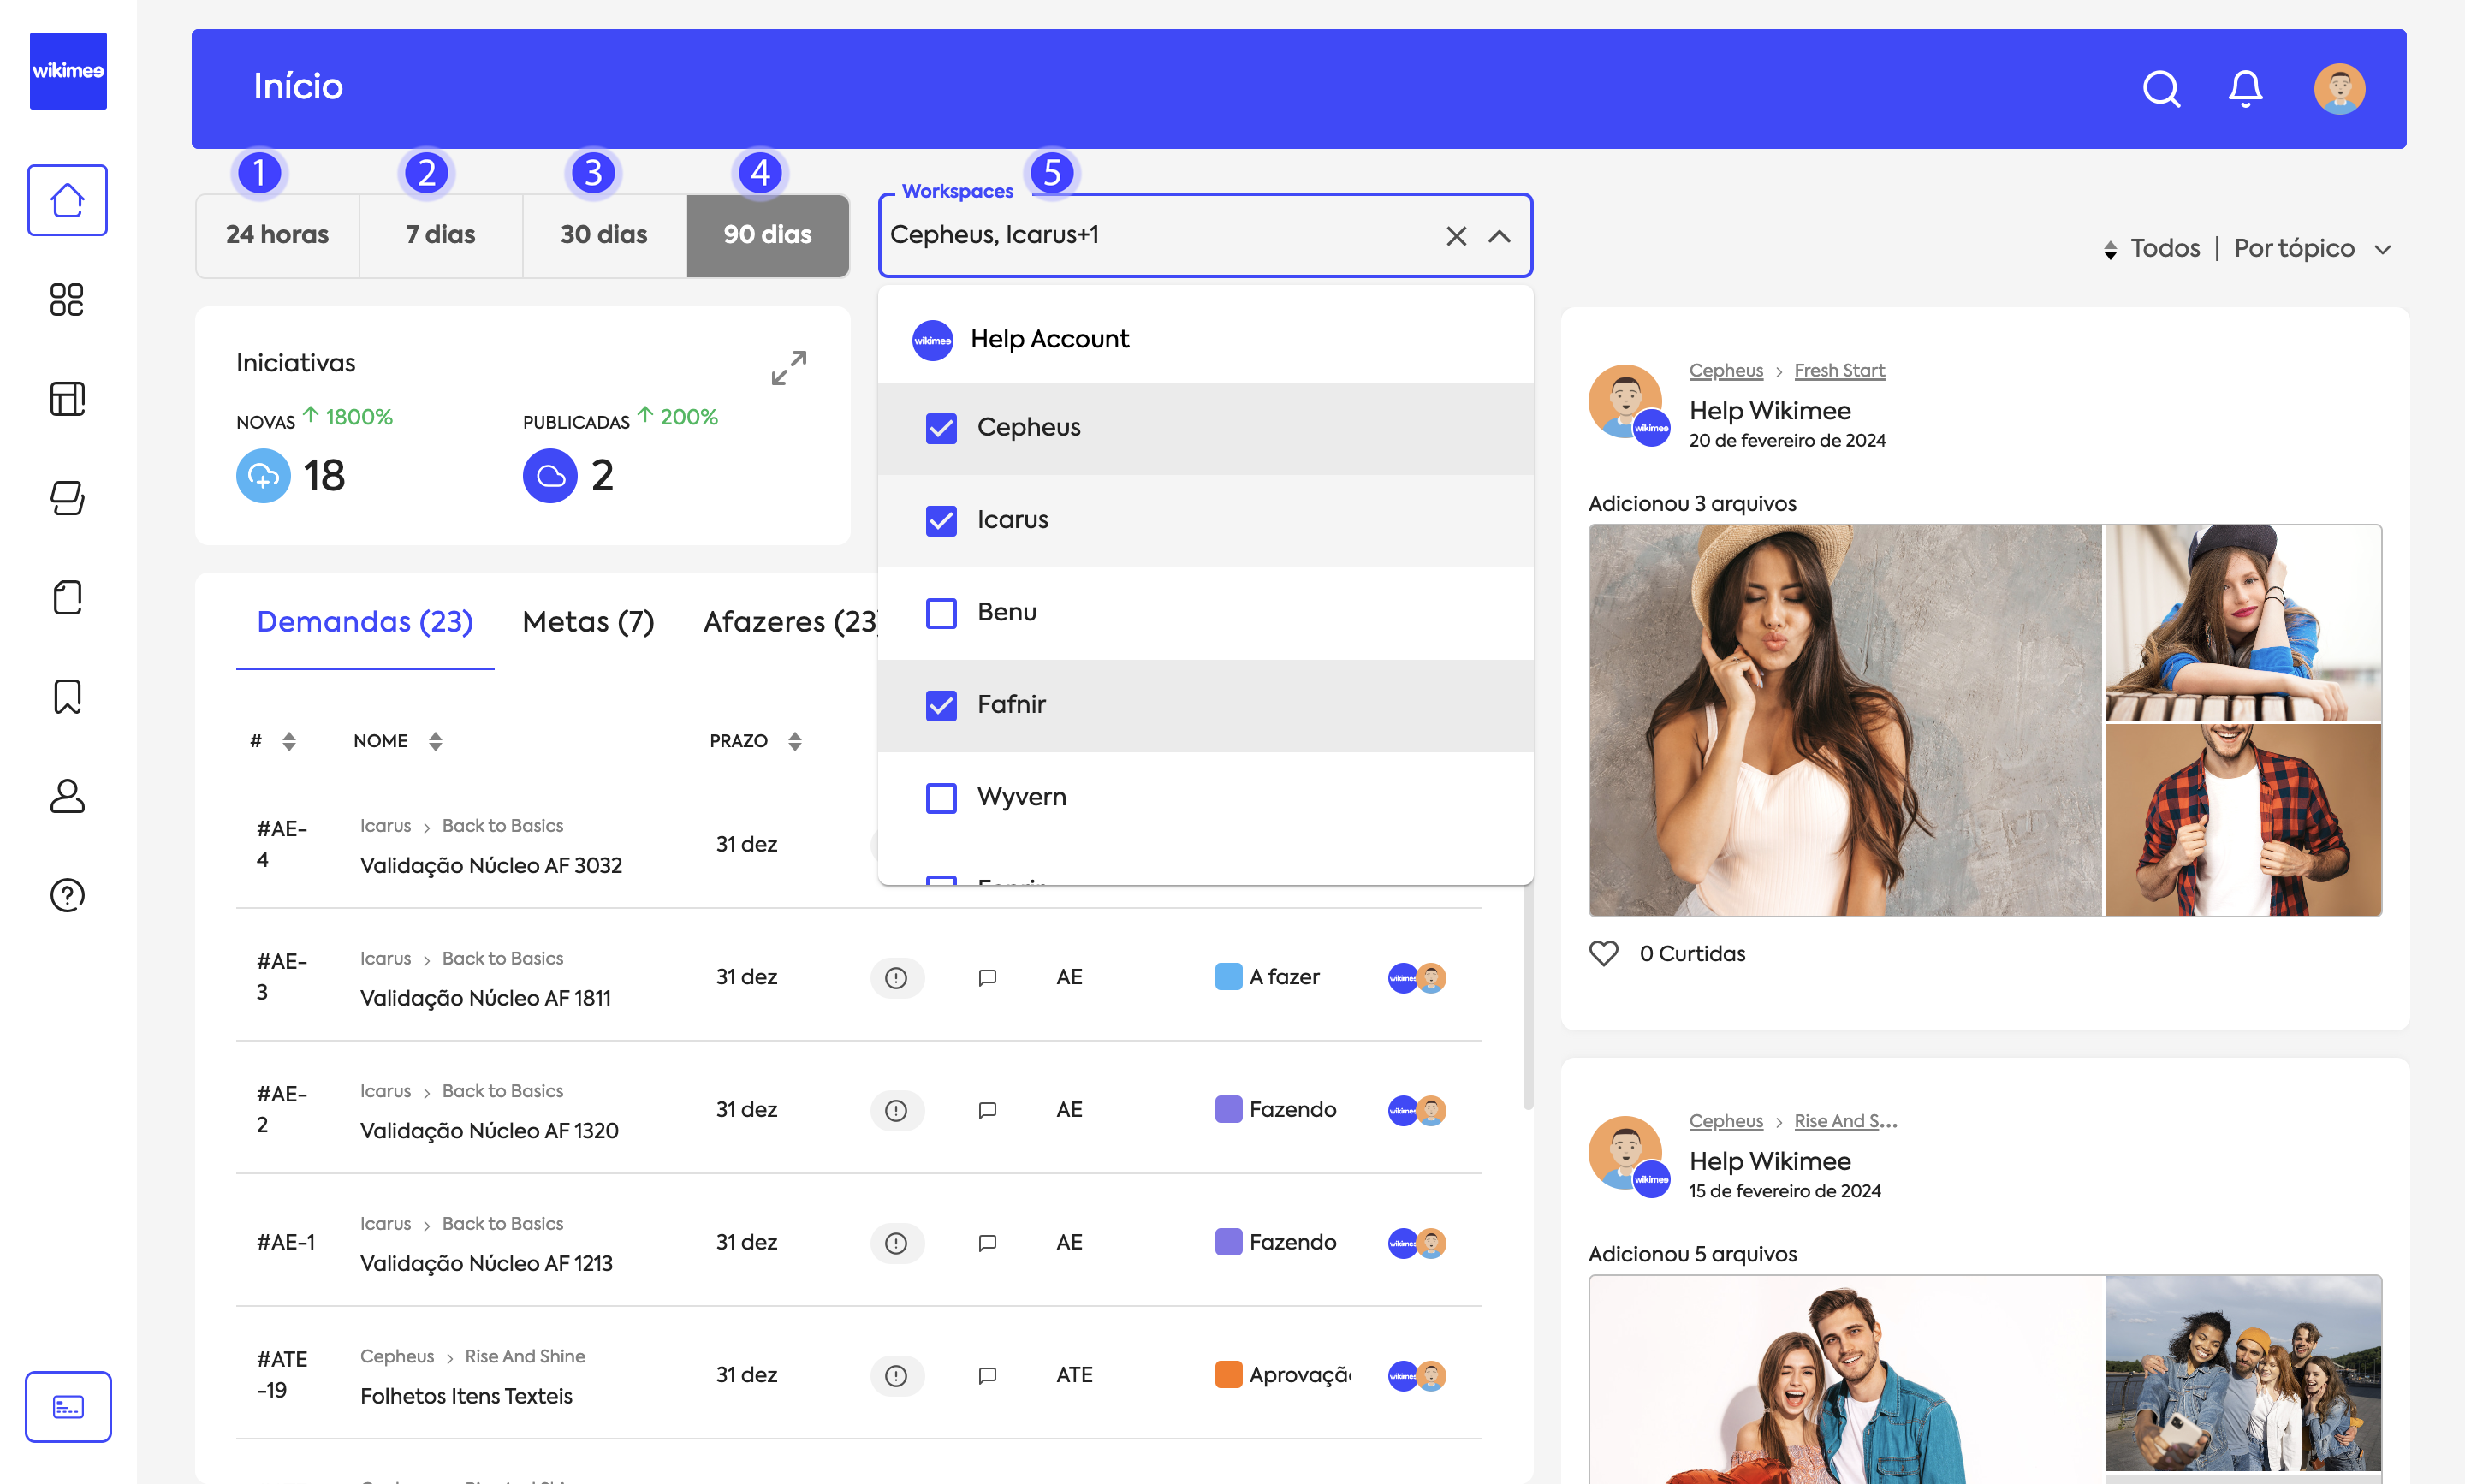Viewport: 2465px width, 1484px height.
Task: Open the bookmark icon in sidebar
Action: [x=67, y=697]
